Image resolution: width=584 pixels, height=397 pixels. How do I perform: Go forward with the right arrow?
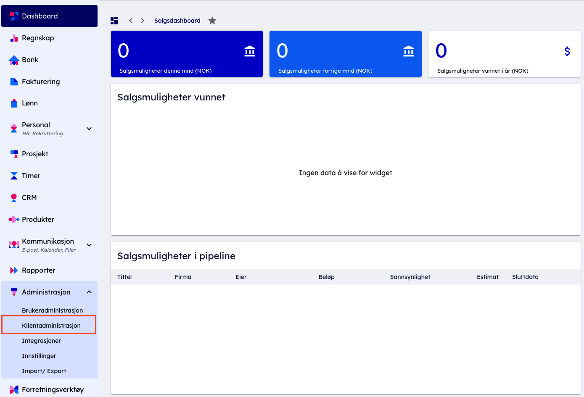pos(143,21)
